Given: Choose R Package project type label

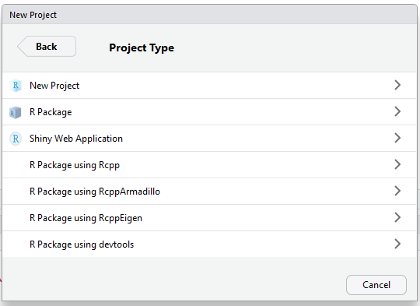Looking at the screenshot, I should [51, 112].
